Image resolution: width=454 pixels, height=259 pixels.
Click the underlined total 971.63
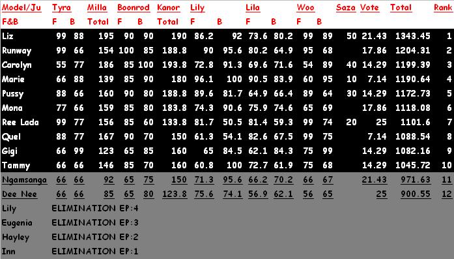[x=416, y=180]
